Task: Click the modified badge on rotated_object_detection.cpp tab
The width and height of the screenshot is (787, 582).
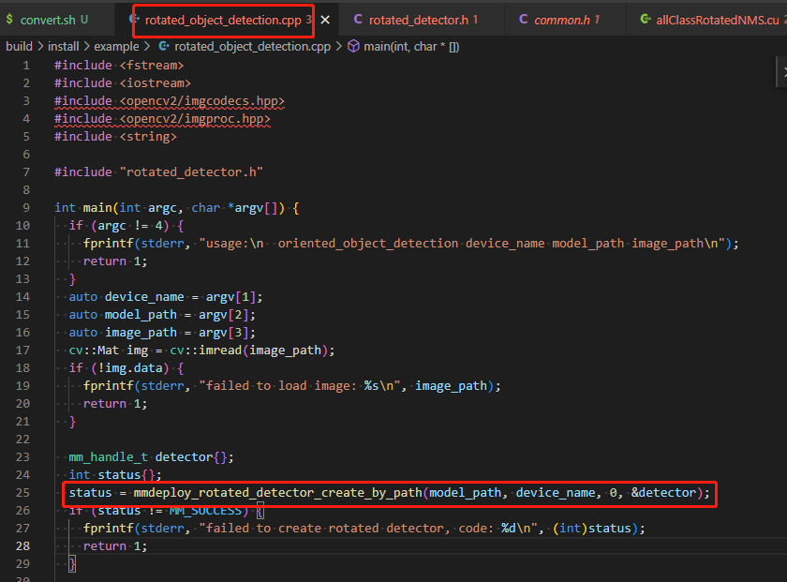Action: pyautogui.click(x=307, y=19)
